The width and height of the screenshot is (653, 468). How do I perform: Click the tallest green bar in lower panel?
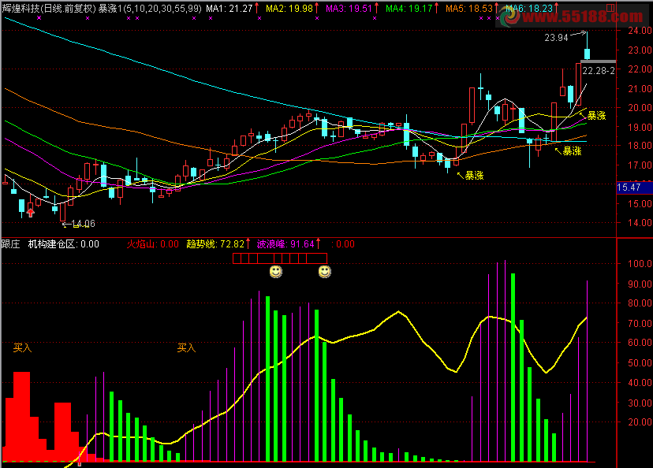513,367
